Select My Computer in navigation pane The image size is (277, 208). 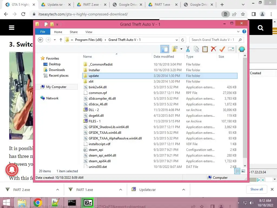click(x=56, y=87)
